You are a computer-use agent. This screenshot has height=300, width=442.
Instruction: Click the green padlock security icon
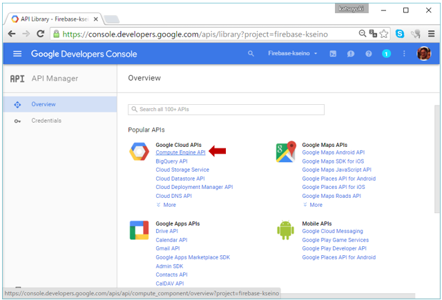tap(57, 34)
